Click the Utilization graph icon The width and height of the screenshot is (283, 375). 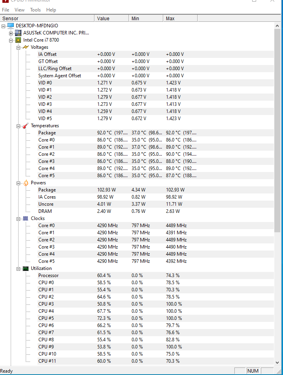[26, 269]
